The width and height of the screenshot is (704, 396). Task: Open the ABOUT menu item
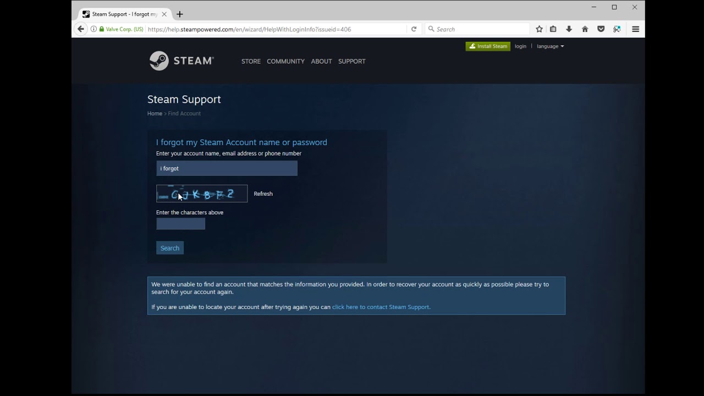(321, 61)
